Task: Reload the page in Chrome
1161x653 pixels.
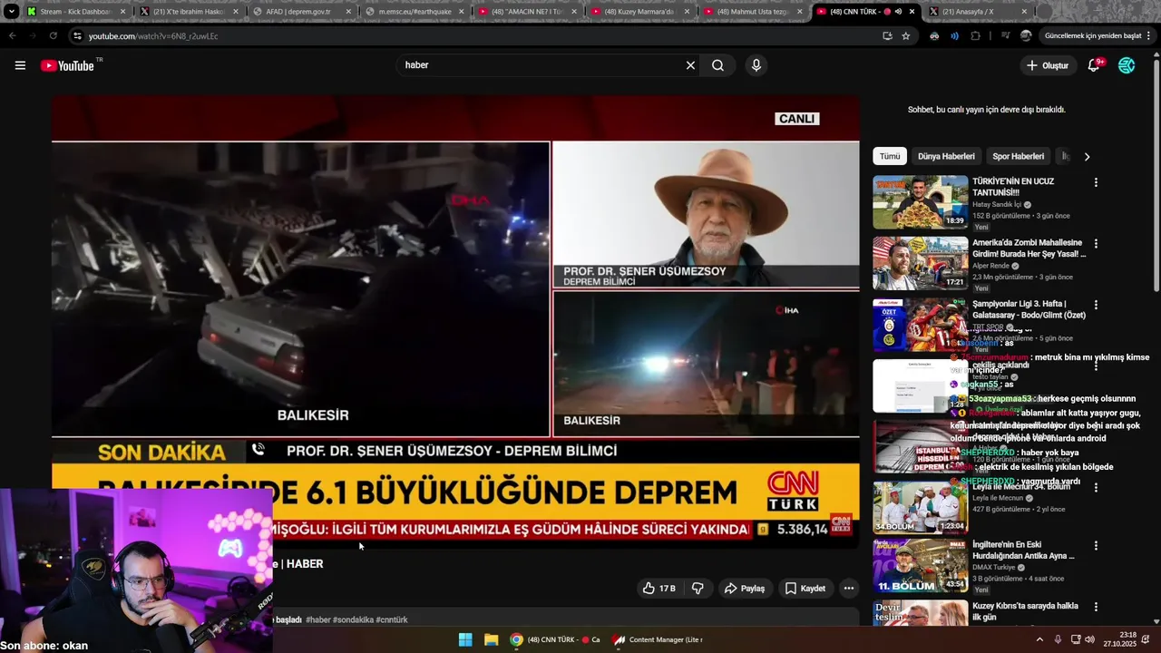Action: 53,36
